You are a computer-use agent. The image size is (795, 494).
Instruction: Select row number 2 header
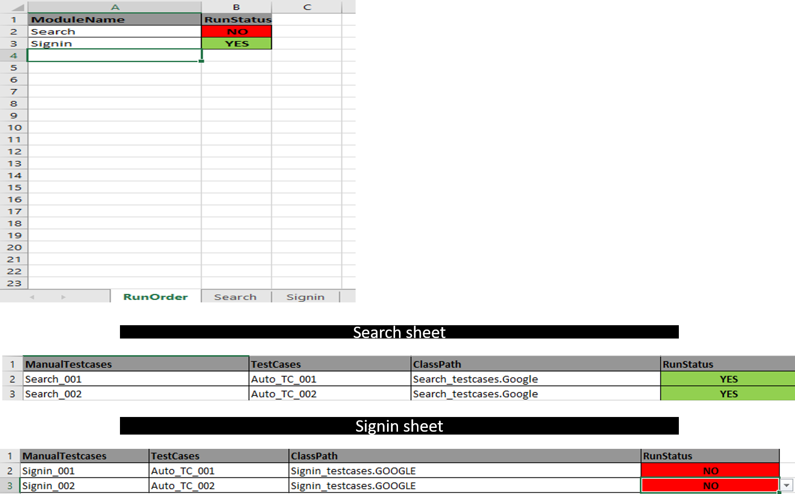tap(15, 31)
